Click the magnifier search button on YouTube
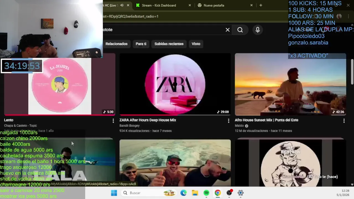The height and width of the screenshot is (199, 354). click(x=240, y=30)
